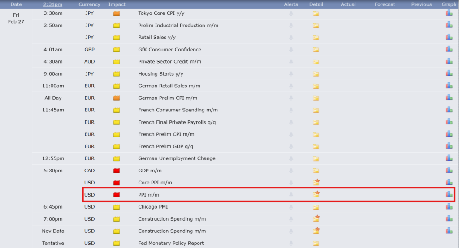Toggle alert bell for PPI m/m
Image resolution: width=459 pixels, height=248 pixels.
291,195
